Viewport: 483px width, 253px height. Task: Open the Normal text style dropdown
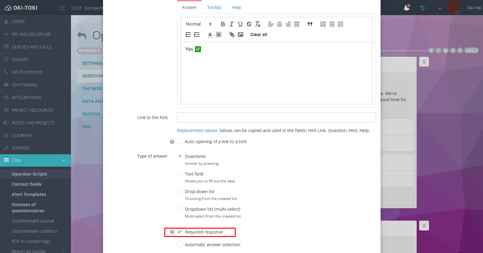[x=198, y=24]
